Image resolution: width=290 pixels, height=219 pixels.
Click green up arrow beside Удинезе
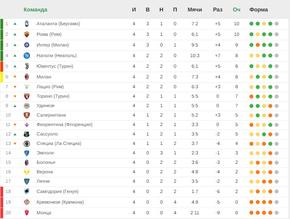(15, 106)
